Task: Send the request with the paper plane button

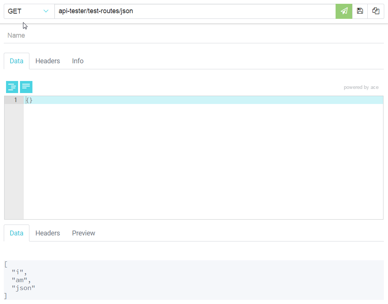Action: pyautogui.click(x=344, y=11)
